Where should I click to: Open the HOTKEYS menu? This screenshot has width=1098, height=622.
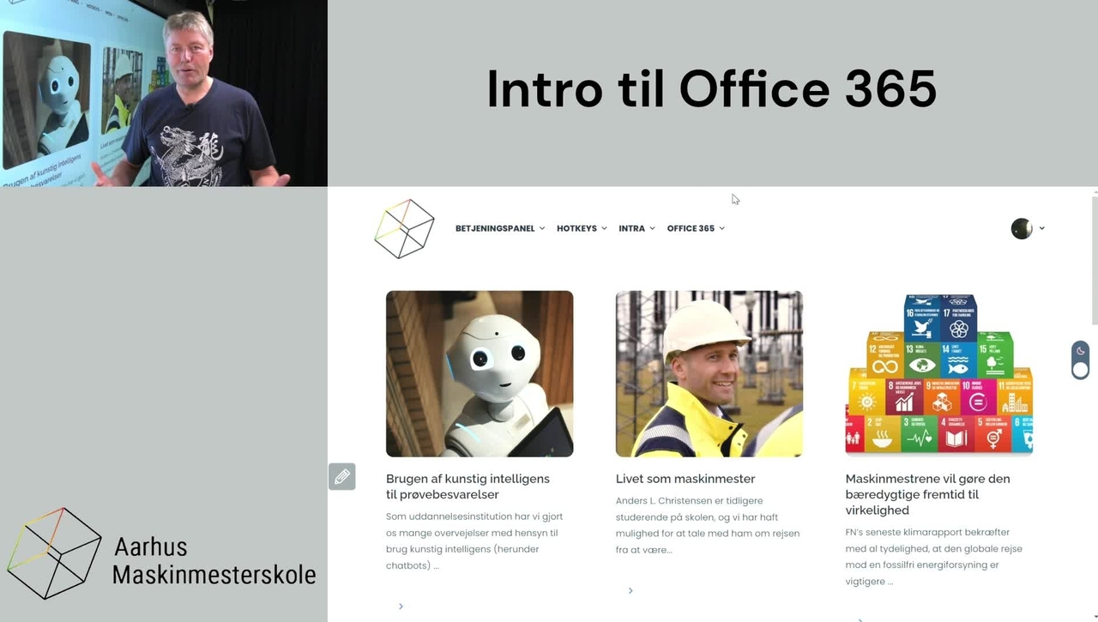point(576,228)
